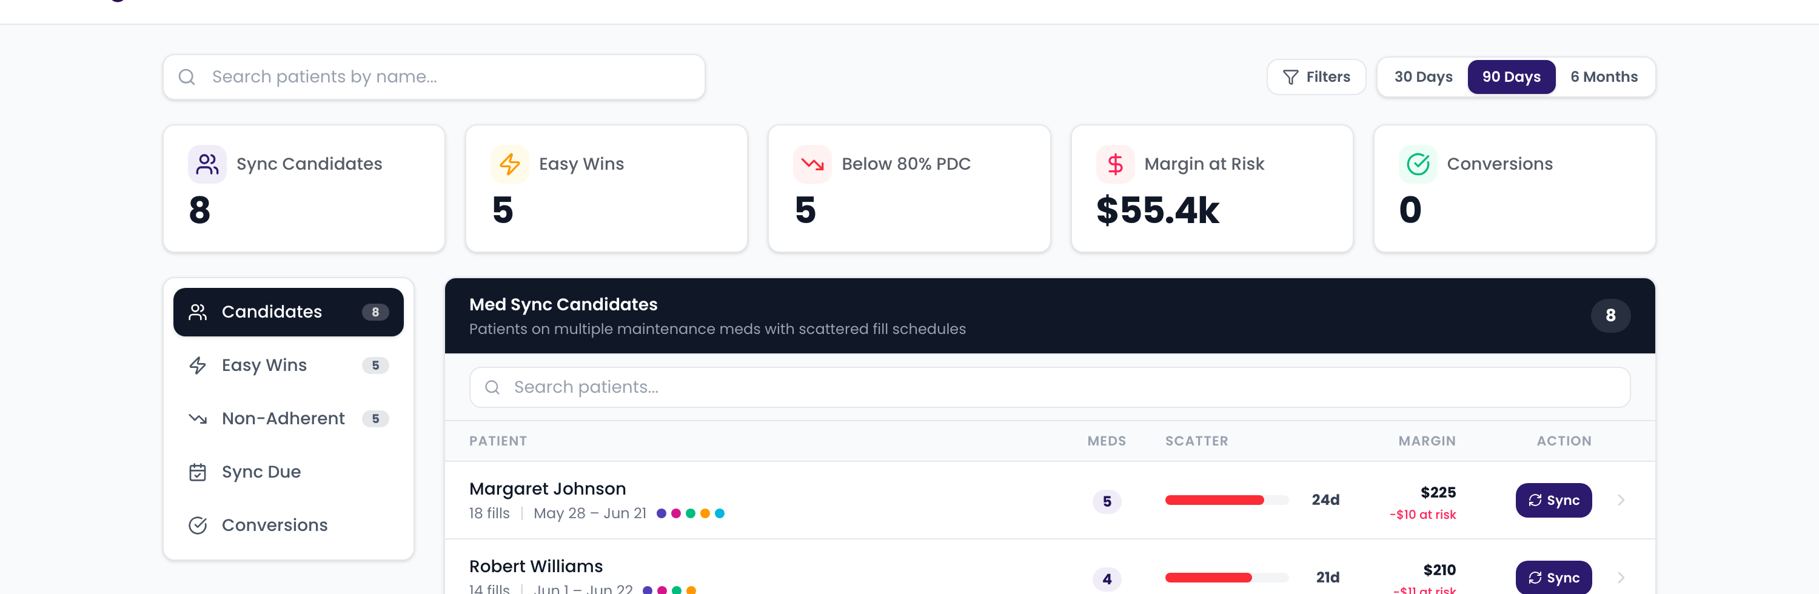The width and height of the screenshot is (1819, 594).
Task: Select the 90 Days range option
Action: tap(1510, 77)
